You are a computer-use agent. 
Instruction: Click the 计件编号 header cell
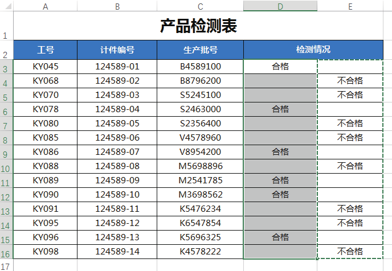tap(117, 50)
